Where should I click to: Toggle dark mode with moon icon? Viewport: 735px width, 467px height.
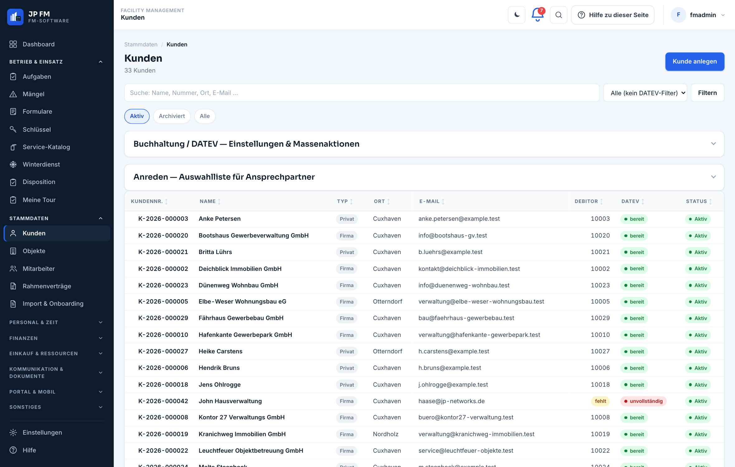tap(517, 15)
